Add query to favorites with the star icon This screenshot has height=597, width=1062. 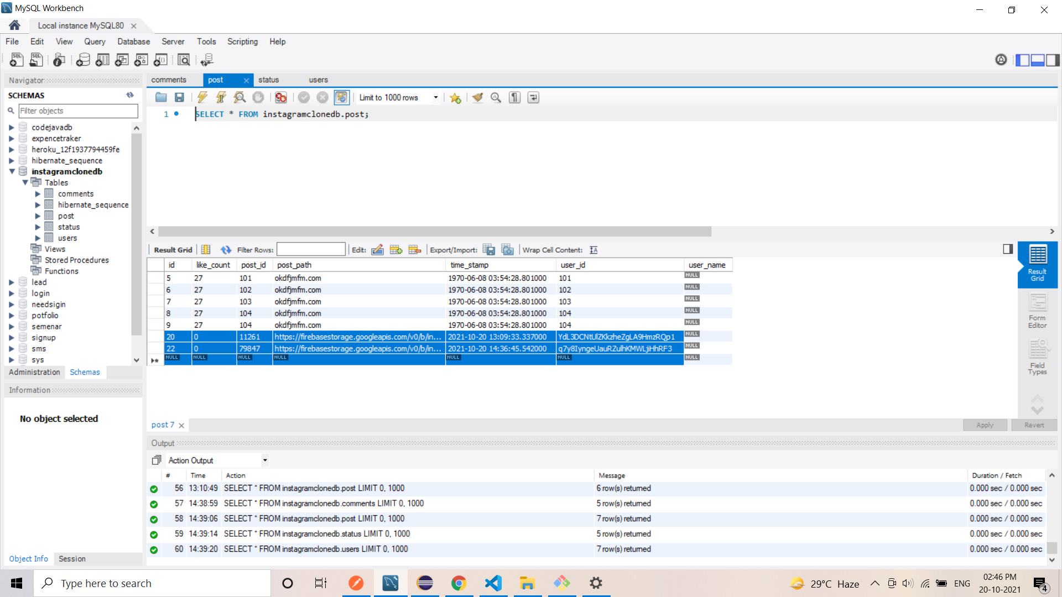[x=455, y=98]
